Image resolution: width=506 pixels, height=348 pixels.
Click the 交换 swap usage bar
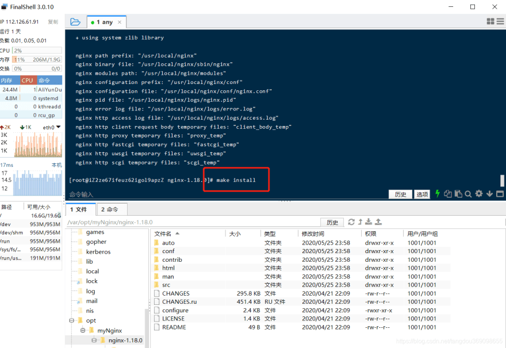point(37,68)
